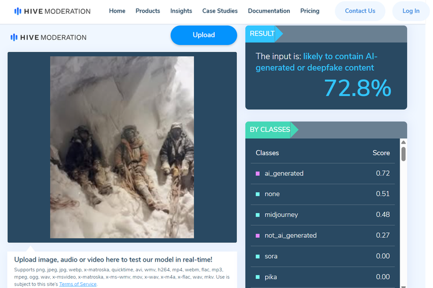Viewport: 433px width, 288px height.
Task: Click the Log In button
Action: pyautogui.click(x=411, y=11)
